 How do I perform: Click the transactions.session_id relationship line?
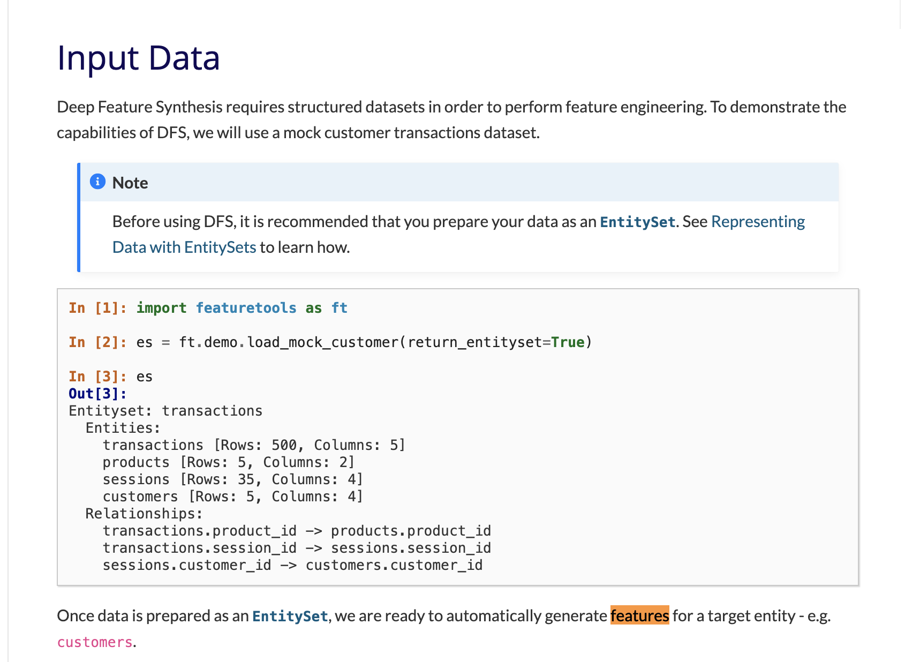tap(297, 548)
